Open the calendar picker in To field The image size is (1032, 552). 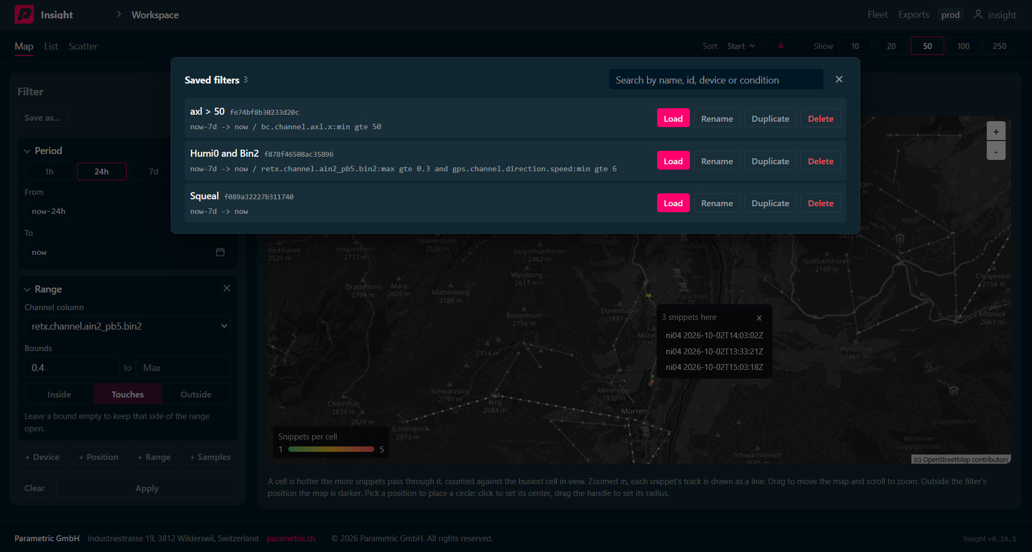click(x=220, y=252)
